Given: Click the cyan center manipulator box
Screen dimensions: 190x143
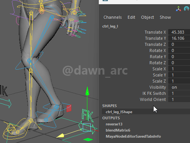Looking at the screenshot, I should pyautogui.click(x=87, y=127).
